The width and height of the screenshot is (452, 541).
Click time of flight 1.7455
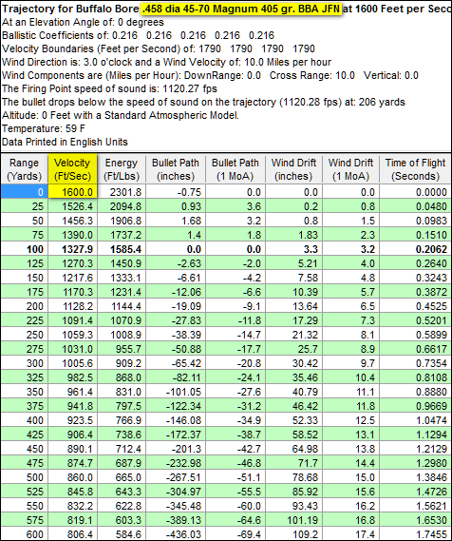click(x=416, y=534)
